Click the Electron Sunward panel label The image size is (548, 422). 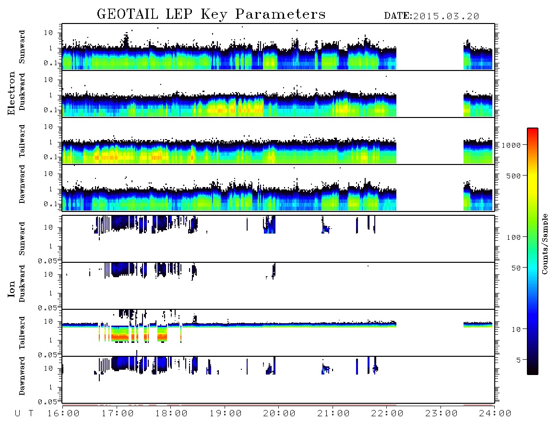tap(22, 47)
